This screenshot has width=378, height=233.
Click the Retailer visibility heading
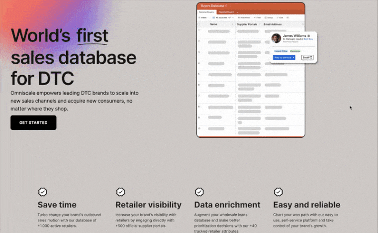pos(149,205)
